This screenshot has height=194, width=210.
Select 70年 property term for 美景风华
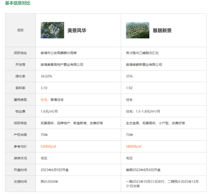click(44, 135)
